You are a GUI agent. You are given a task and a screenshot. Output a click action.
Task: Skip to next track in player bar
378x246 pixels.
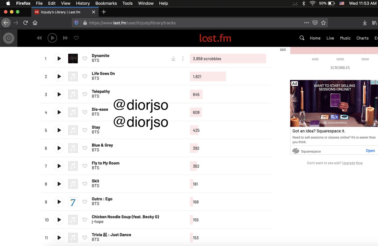[x=66, y=38]
